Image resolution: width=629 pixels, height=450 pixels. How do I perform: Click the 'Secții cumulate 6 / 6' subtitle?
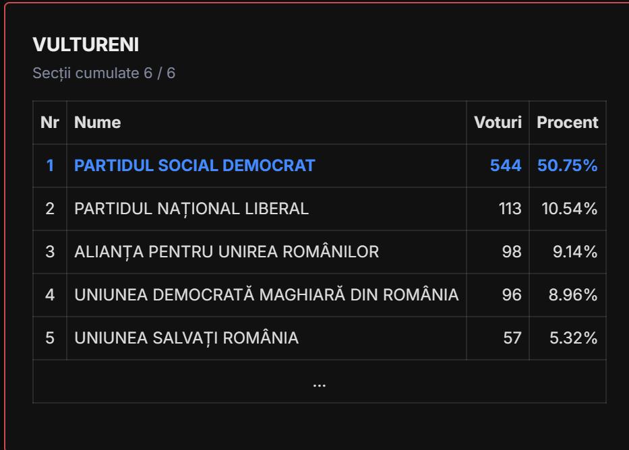click(x=104, y=73)
